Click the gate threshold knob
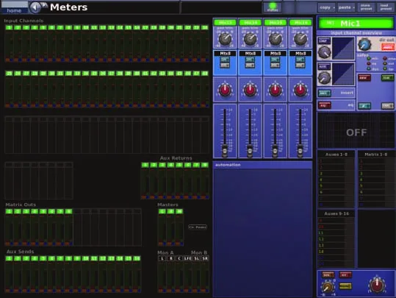This screenshot has width=396, height=298. pyautogui.click(x=324, y=78)
